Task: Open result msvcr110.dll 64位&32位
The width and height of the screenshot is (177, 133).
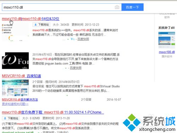Action: click(30, 19)
